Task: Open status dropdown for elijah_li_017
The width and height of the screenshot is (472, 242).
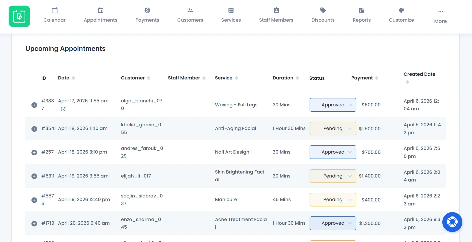Action: click(333, 176)
